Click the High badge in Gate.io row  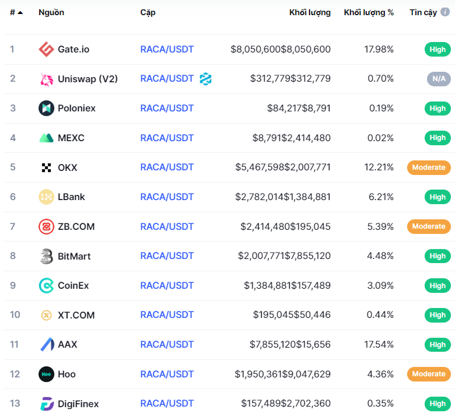click(x=437, y=50)
